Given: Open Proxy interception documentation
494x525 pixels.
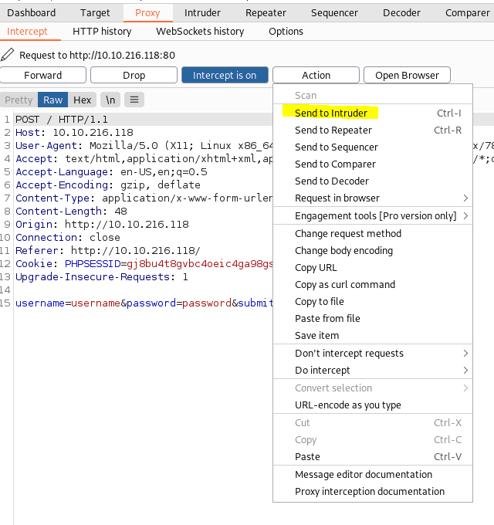Looking at the screenshot, I should coord(373,492).
